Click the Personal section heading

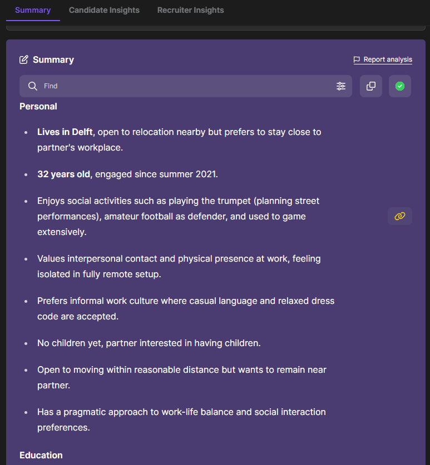pyautogui.click(x=38, y=106)
